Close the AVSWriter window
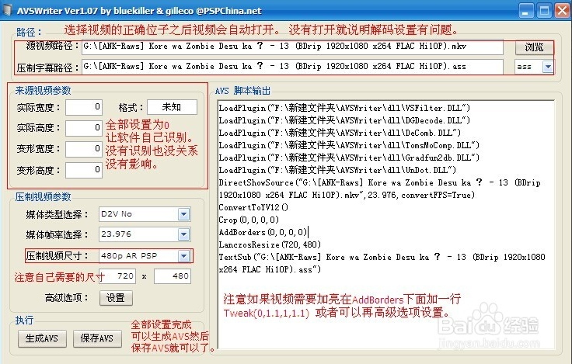This screenshot has height=364, width=572. [562, 11]
